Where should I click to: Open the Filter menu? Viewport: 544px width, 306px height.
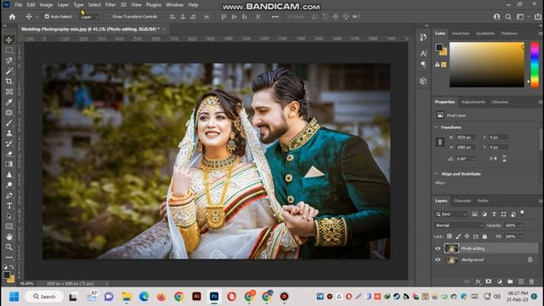point(110,5)
